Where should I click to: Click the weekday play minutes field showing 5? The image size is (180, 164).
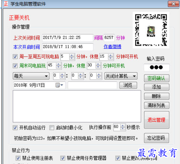65,57
